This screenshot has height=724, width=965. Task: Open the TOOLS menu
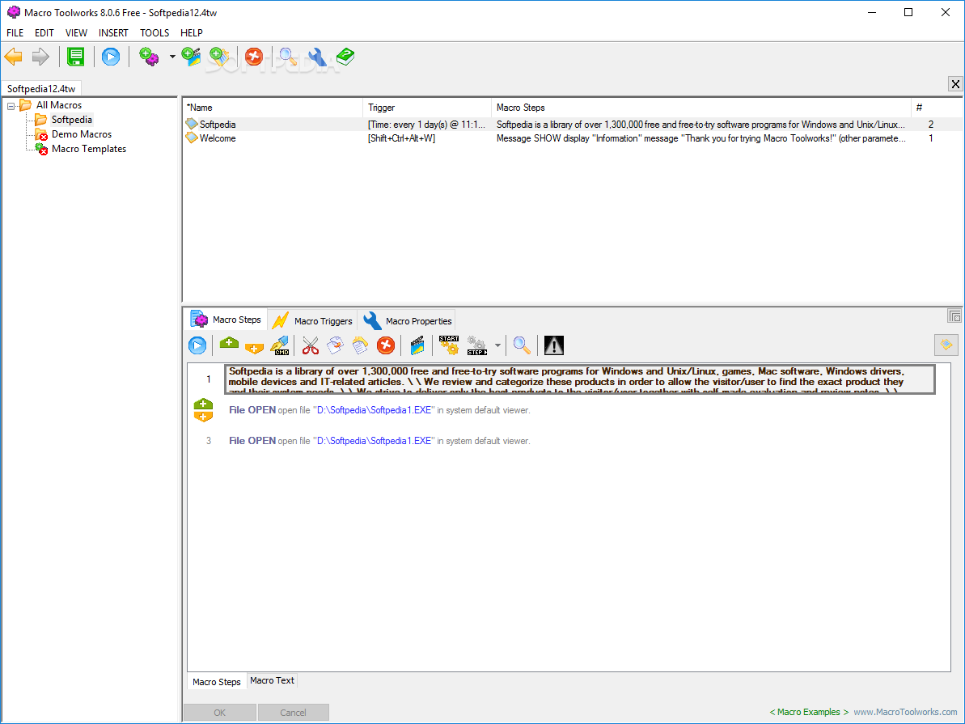tap(154, 32)
